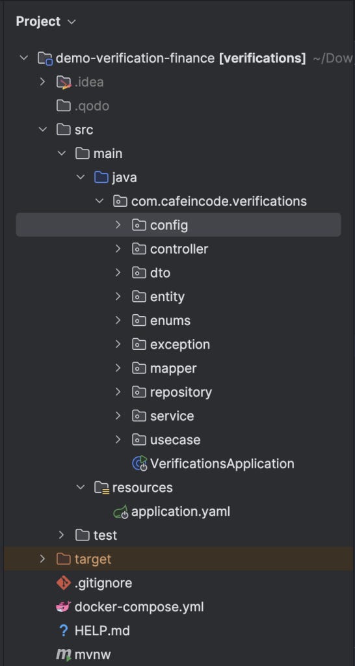The image size is (355, 666).
Task: Click the mvnw Maven wrapper icon
Action: 64,654
